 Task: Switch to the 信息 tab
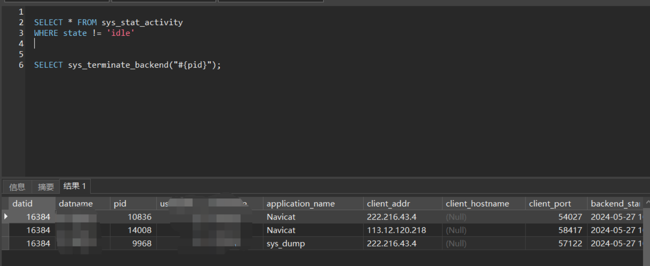17,187
